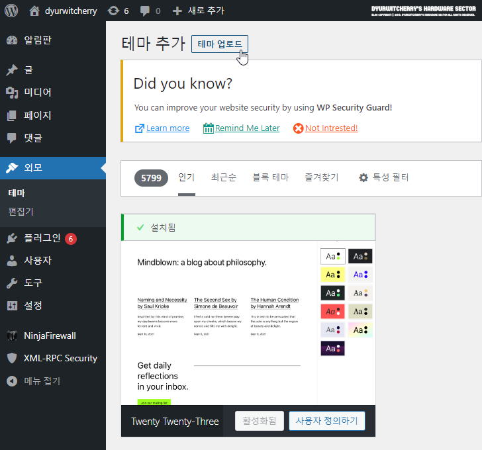Open comments bubble icon in admin bar
Viewport: 482px width, 450px height.
(145, 11)
